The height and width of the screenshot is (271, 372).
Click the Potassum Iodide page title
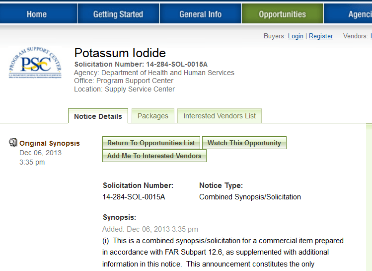120,53
